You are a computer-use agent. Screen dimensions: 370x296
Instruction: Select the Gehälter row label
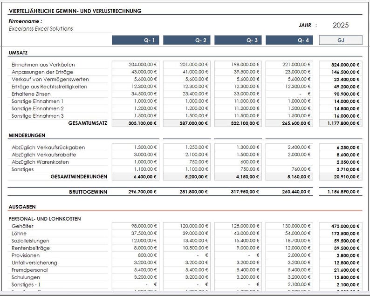pos(22,226)
